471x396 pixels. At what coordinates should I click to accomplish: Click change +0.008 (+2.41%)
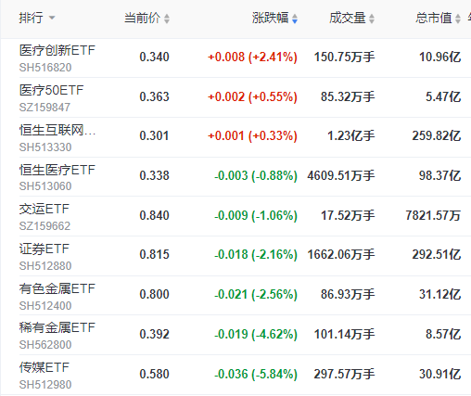coord(252,57)
